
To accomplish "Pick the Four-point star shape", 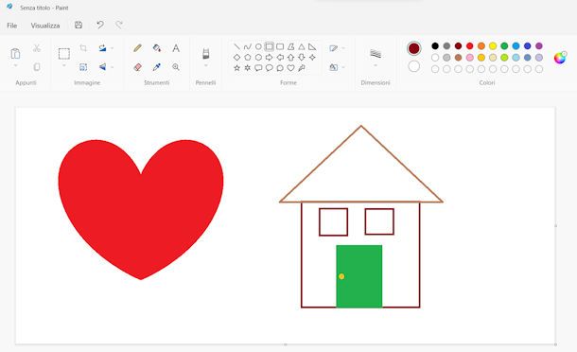I will click(312, 58).
